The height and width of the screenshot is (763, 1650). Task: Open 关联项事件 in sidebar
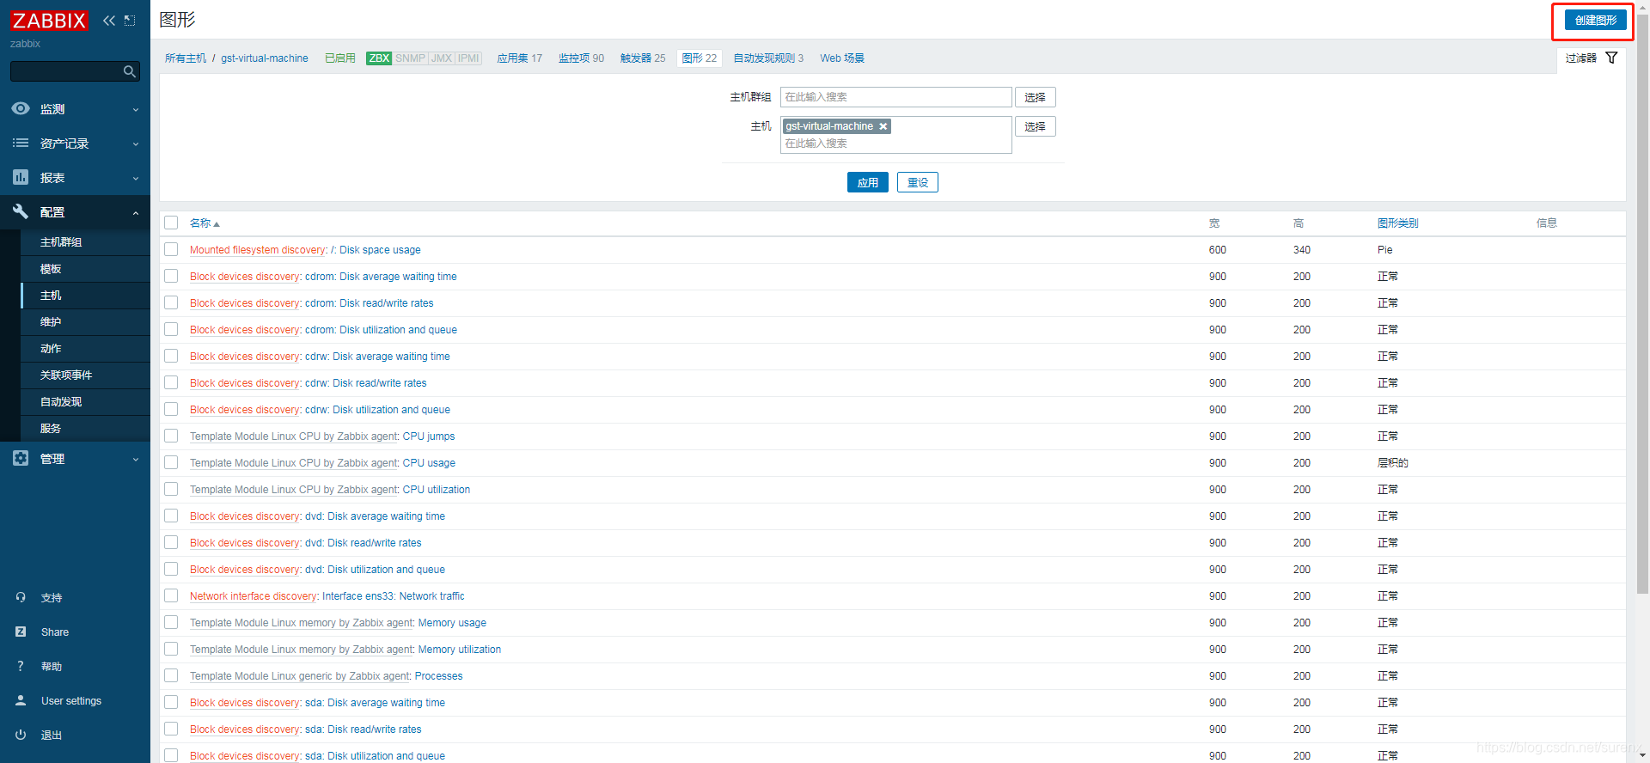pos(66,375)
